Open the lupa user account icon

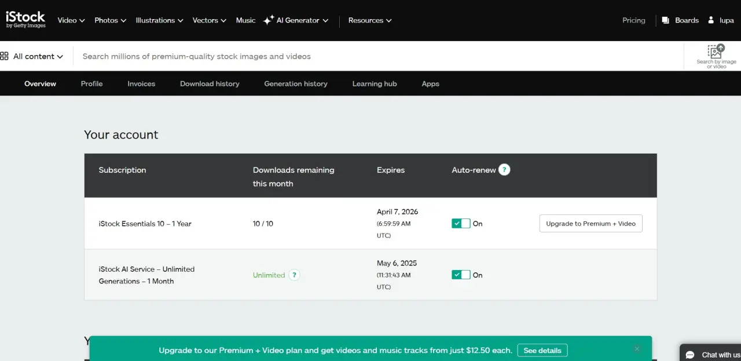click(711, 20)
